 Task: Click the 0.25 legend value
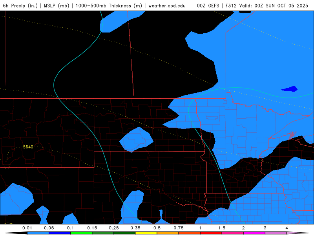[x=114, y=228]
